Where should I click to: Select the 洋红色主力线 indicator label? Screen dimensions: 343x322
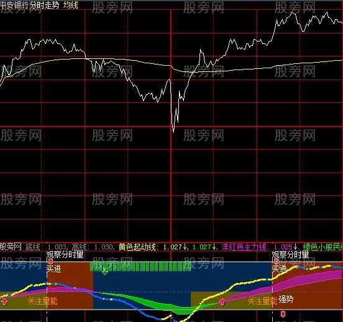coord(244,247)
